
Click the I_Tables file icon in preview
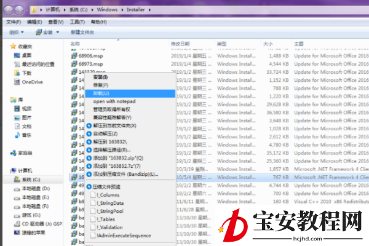[93, 219]
